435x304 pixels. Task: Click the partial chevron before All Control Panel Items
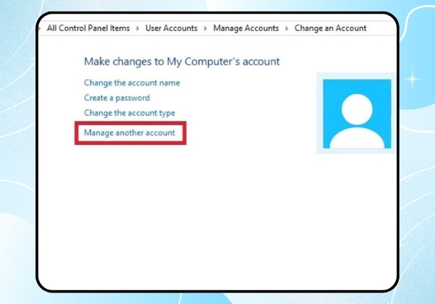40,28
